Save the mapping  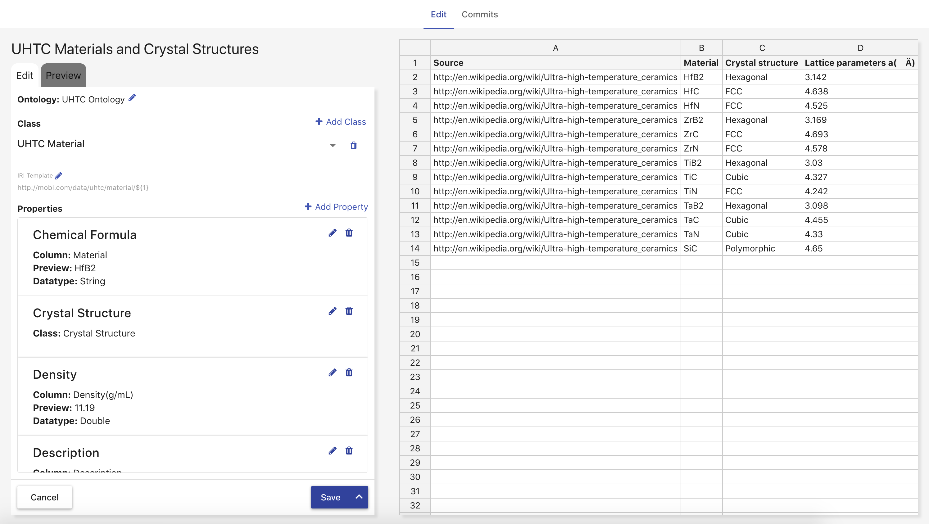click(330, 497)
